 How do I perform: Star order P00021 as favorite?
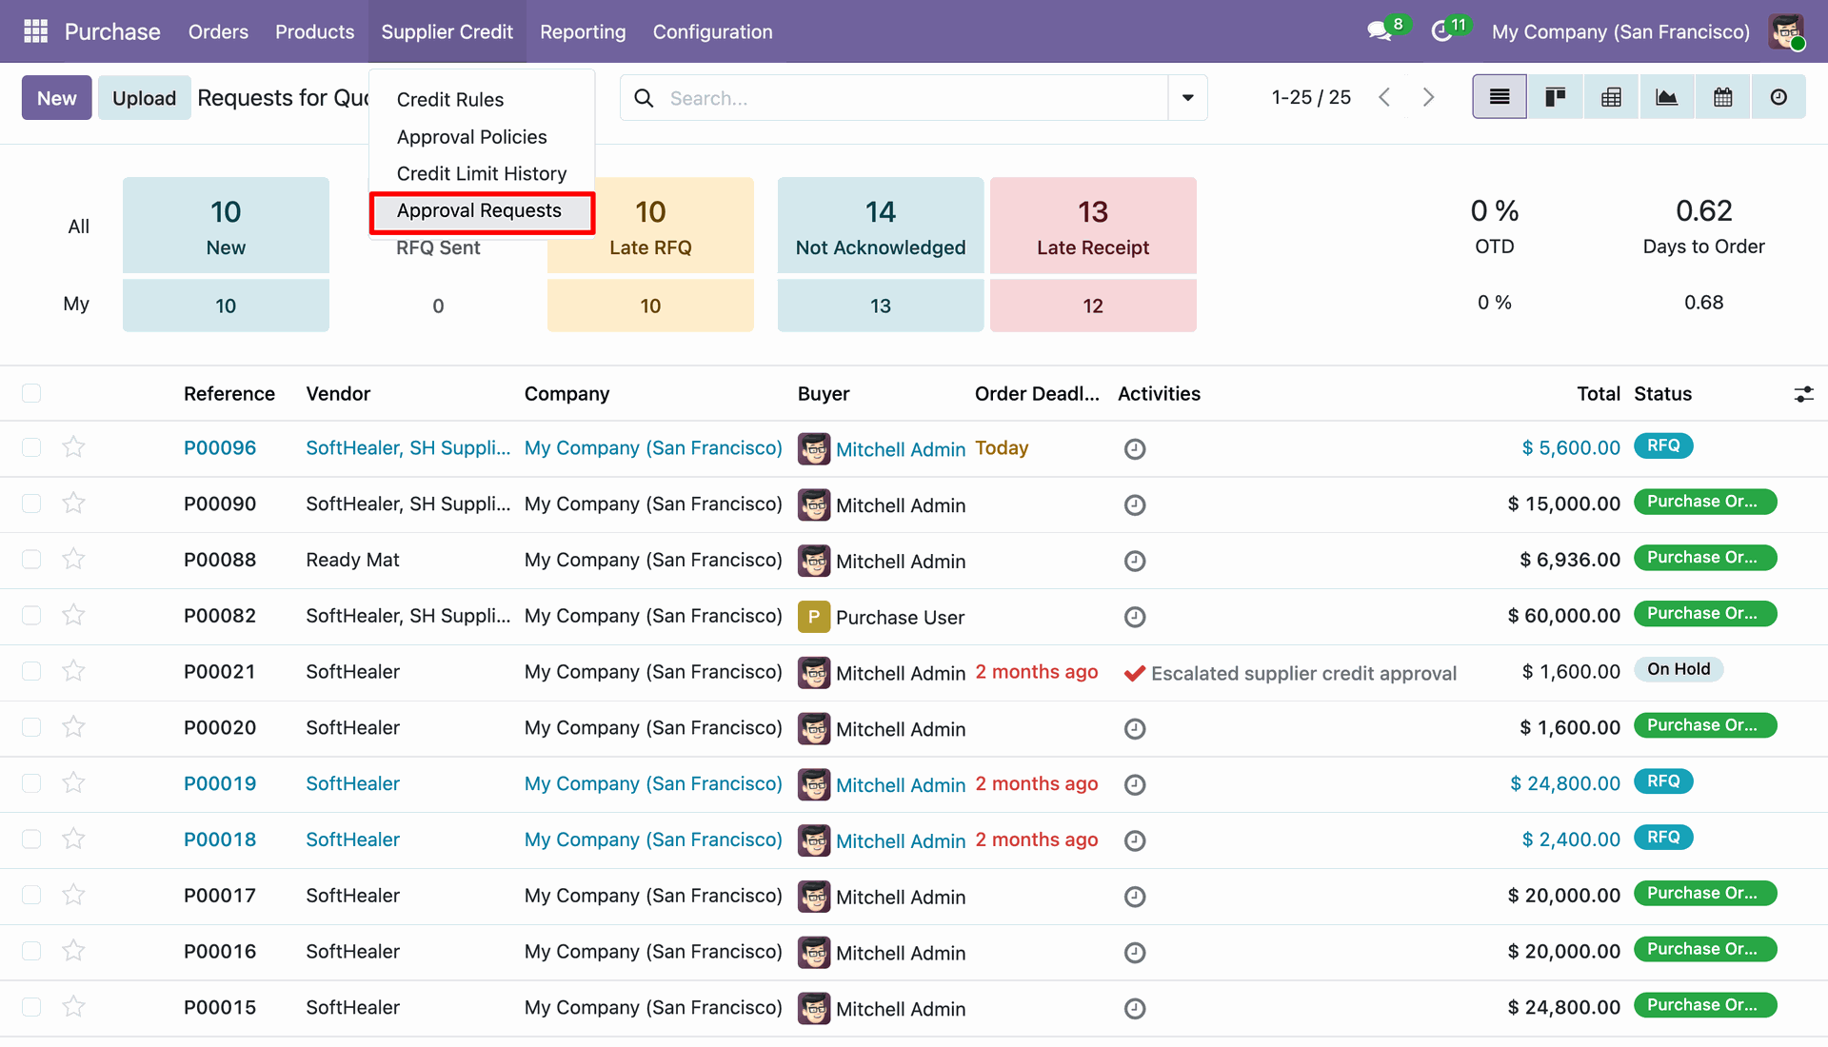[x=73, y=671]
